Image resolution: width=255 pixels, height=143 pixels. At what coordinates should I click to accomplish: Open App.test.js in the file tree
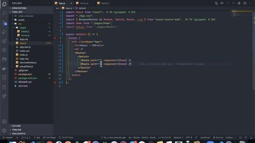[x=31, y=47]
